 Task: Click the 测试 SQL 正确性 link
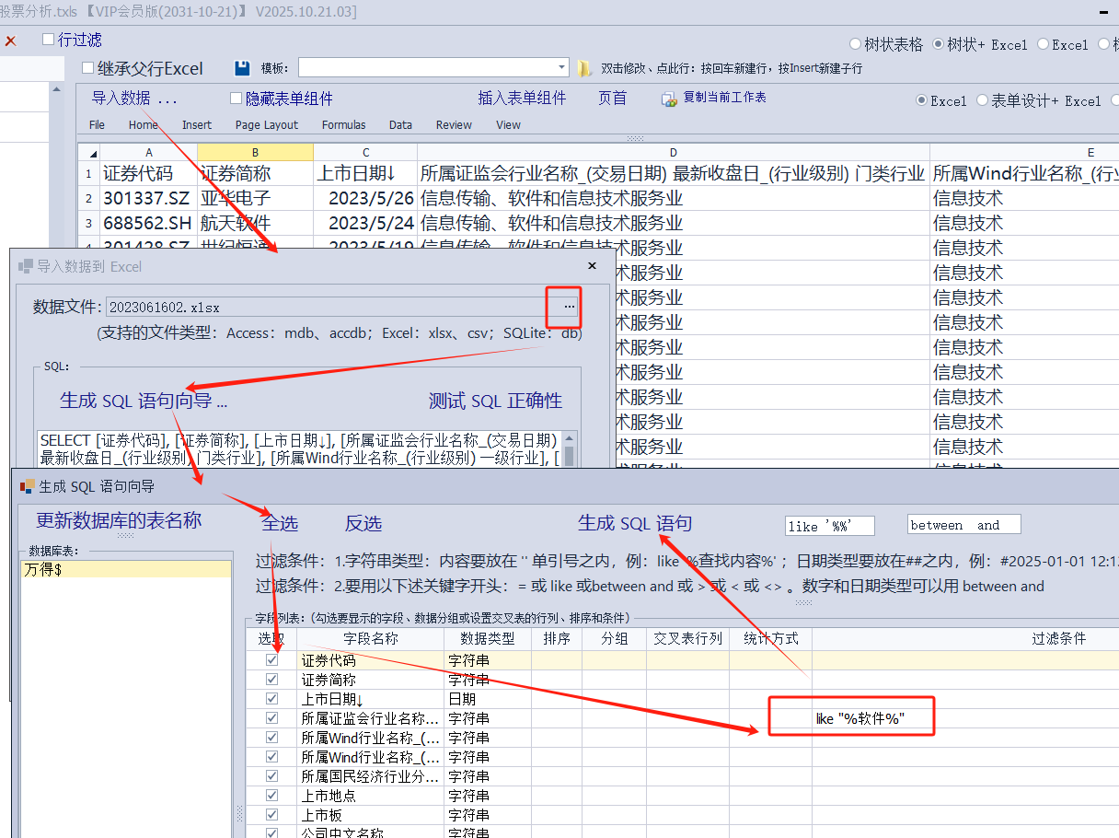click(x=495, y=401)
